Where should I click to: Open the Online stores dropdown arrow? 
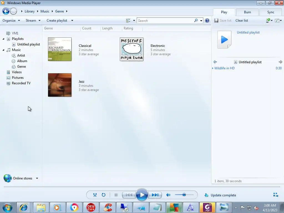coord(37,178)
